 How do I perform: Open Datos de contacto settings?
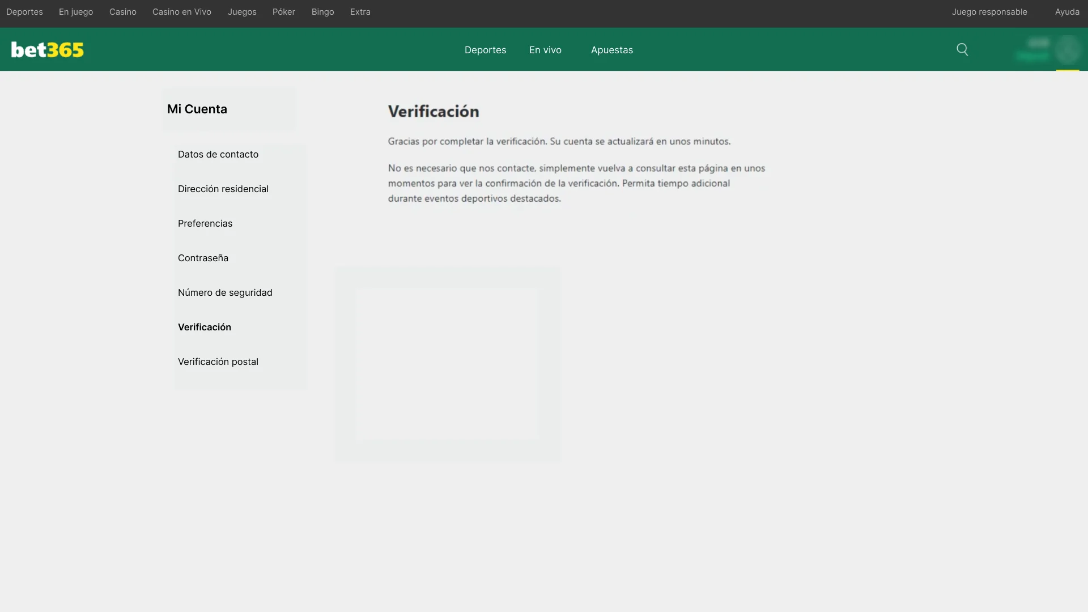click(x=218, y=154)
